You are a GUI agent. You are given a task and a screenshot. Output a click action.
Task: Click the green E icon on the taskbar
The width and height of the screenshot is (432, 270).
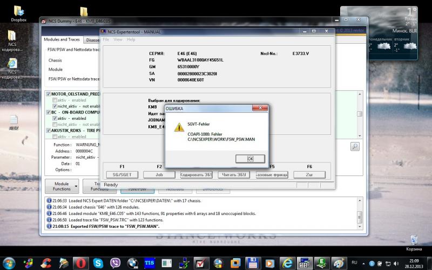(321, 263)
